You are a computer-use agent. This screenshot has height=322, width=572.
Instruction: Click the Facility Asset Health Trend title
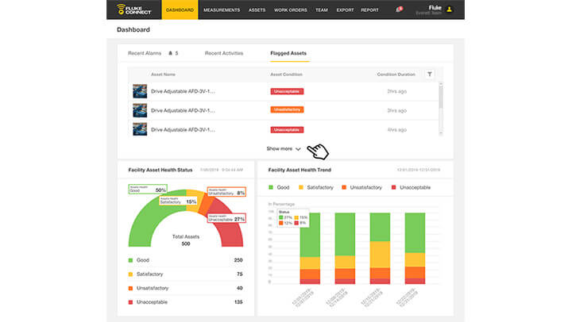coord(300,170)
